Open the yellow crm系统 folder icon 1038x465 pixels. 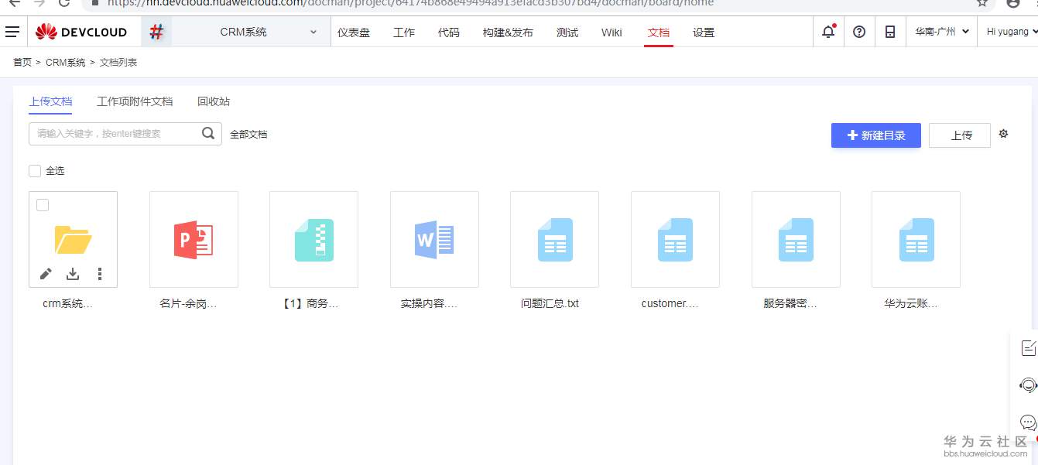click(x=73, y=239)
